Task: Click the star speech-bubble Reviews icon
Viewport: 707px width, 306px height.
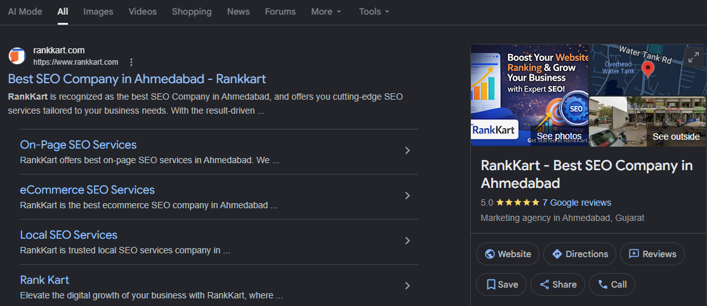Action: coord(634,254)
